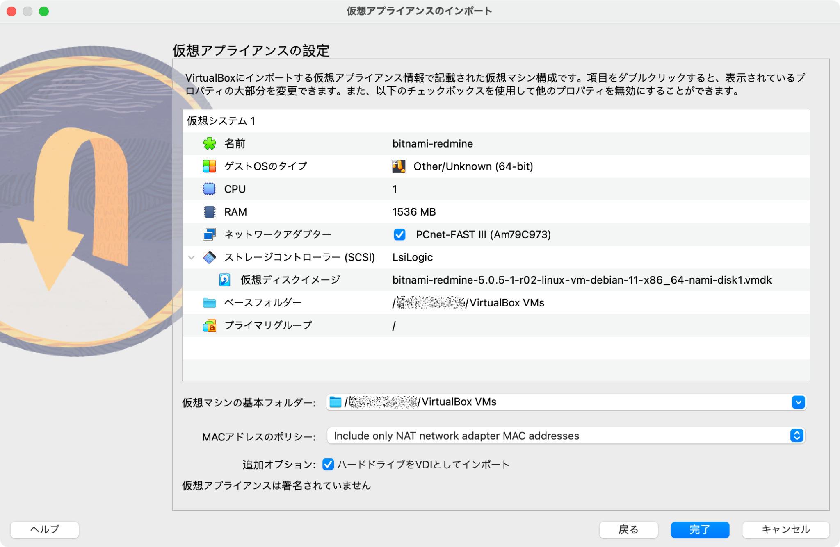840x547 pixels.
Task: Select the guest OS type icon
Action: (x=210, y=166)
